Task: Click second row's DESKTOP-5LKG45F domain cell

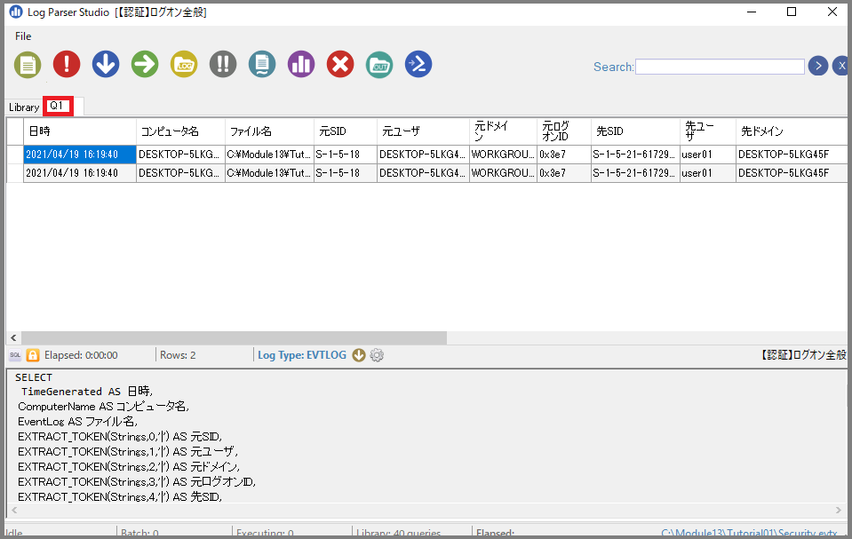Action: [791, 173]
